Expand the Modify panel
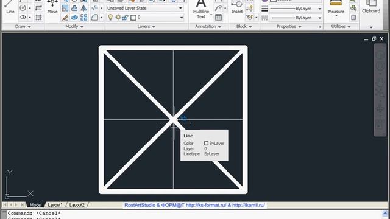390x219 pixels. [74, 26]
